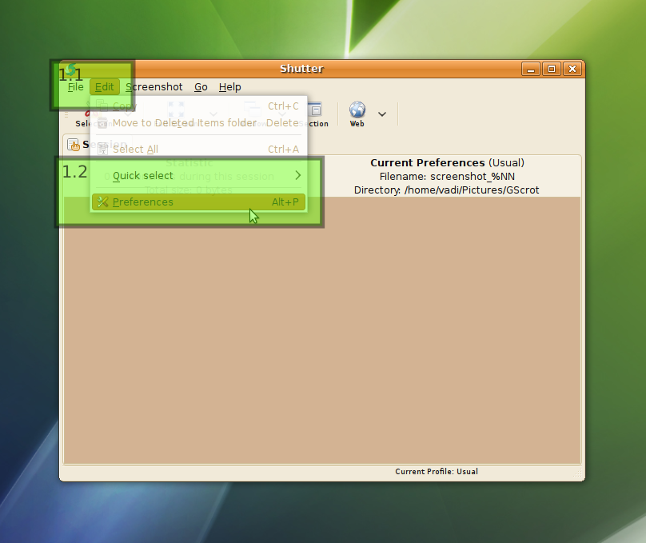
Task: Click the Preferences wrench icon in menu
Action: pyautogui.click(x=102, y=202)
